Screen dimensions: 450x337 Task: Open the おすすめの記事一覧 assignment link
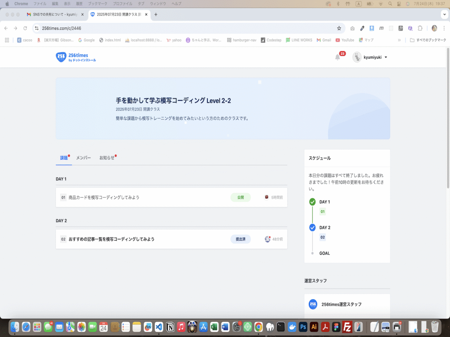tap(111, 239)
